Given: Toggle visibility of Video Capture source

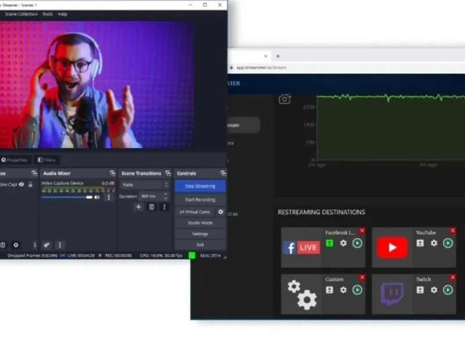Looking at the screenshot, I should 22,184.
